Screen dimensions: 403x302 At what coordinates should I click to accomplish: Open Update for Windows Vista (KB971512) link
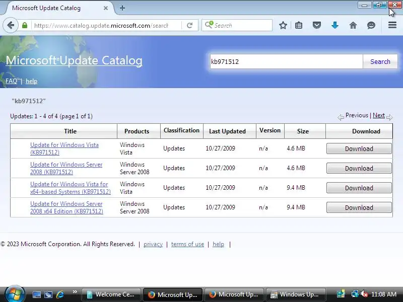point(64,148)
